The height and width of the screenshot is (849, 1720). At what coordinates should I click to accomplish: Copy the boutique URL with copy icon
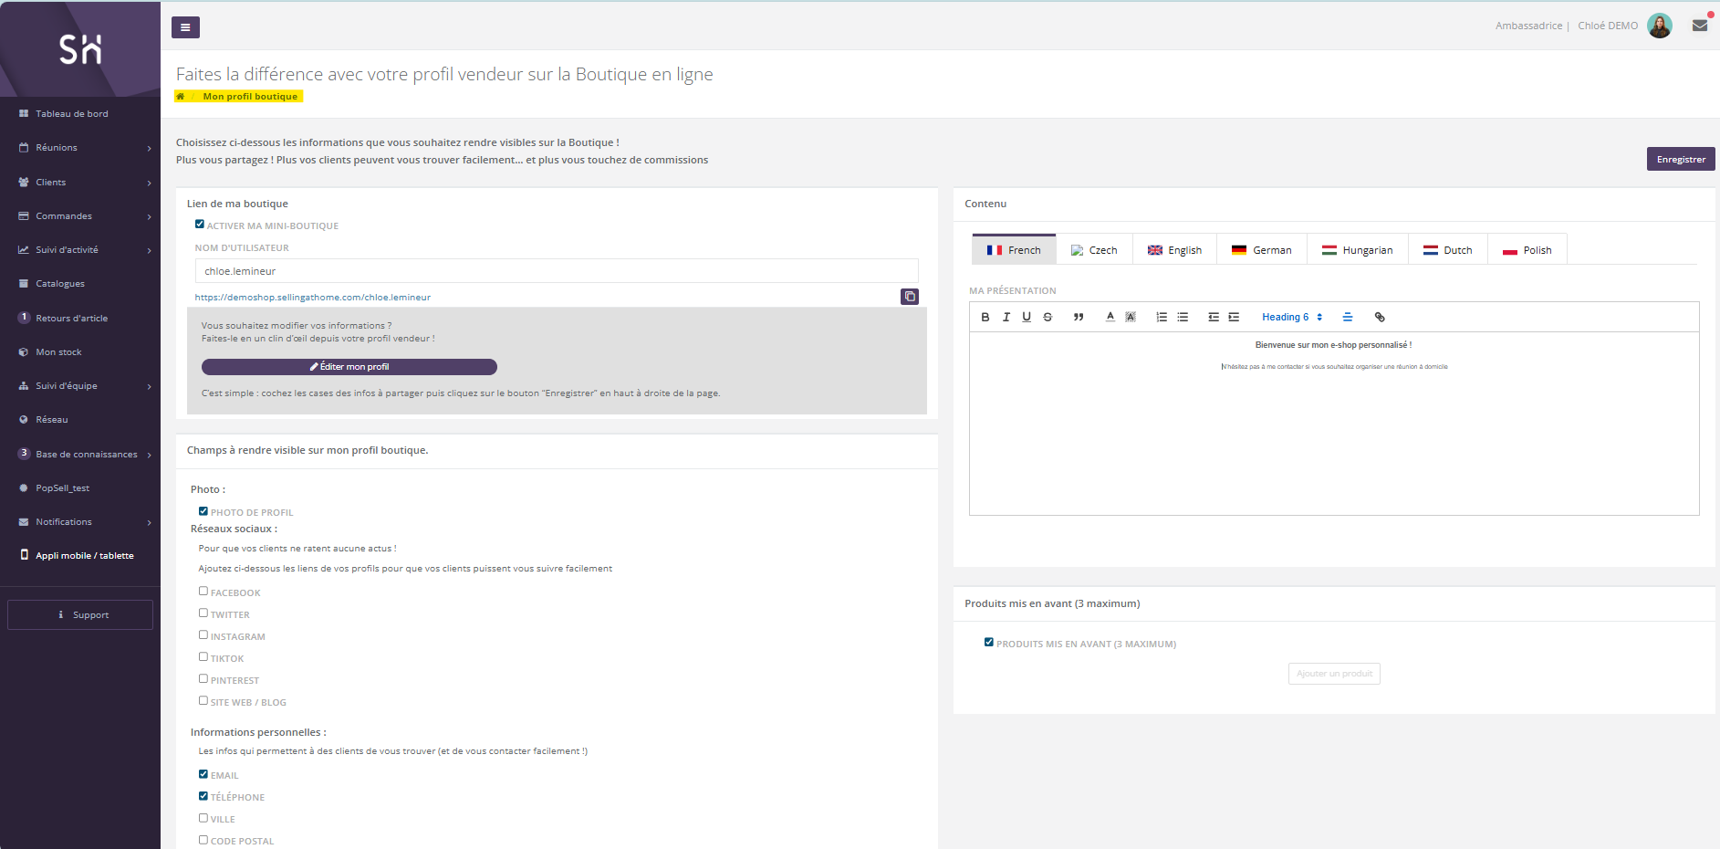click(x=910, y=297)
